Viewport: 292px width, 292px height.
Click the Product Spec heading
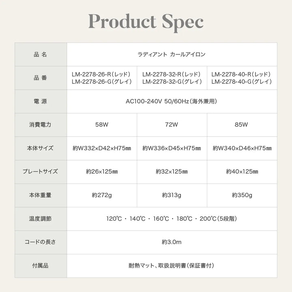146,22
